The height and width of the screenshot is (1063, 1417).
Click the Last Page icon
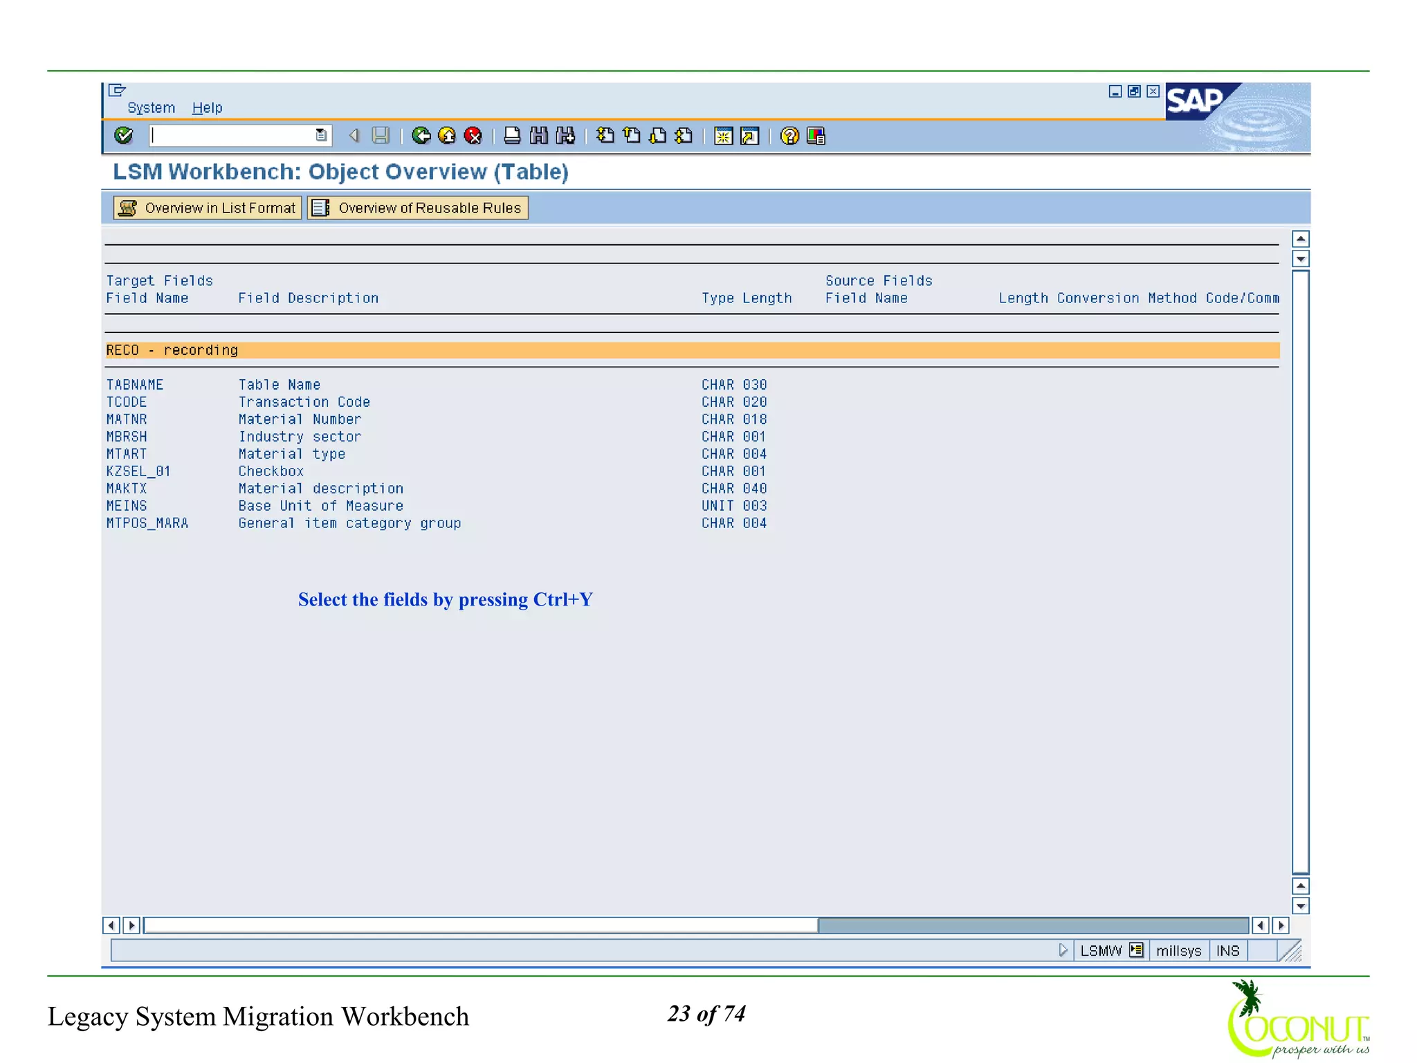coord(684,136)
